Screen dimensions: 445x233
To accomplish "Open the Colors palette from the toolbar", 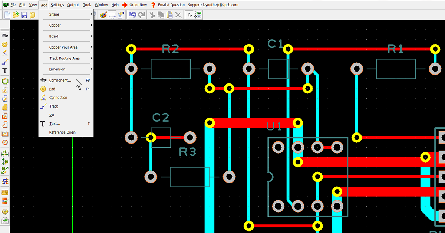I will [x=103, y=14].
